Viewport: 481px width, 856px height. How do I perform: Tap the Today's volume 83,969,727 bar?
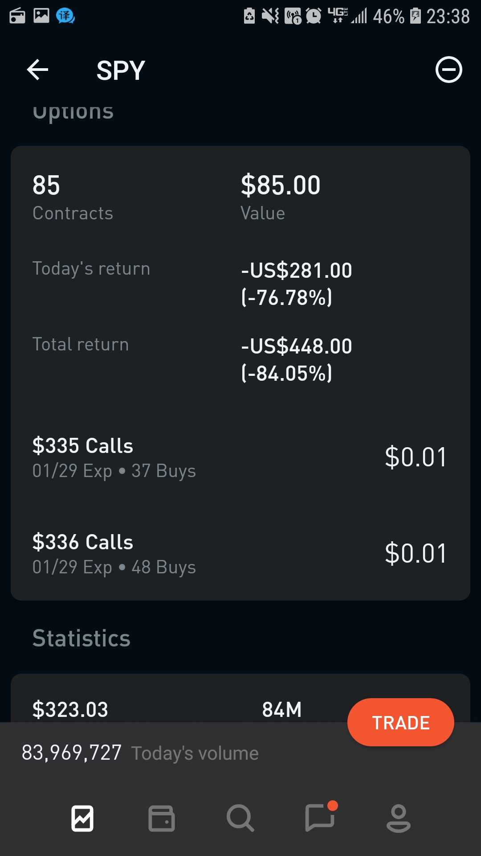point(140,753)
